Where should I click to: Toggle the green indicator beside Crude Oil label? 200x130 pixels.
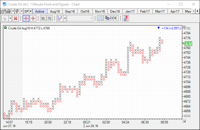pos(5,28)
